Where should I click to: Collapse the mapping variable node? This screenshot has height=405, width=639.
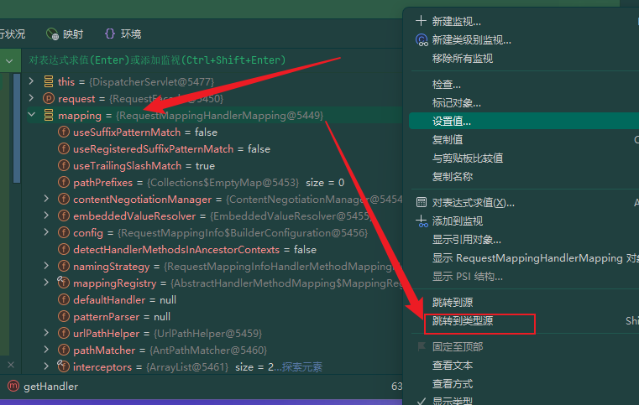pos(32,115)
